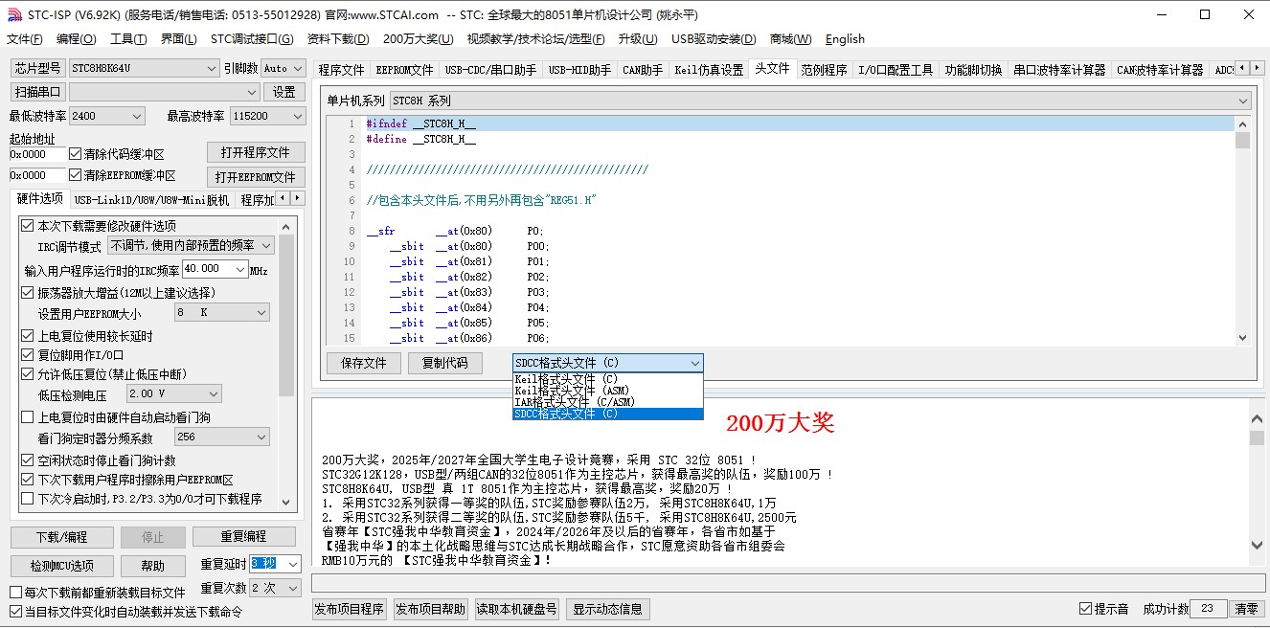
Task: Open the watchdog divider 256 dropdown
Action: [x=221, y=437]
